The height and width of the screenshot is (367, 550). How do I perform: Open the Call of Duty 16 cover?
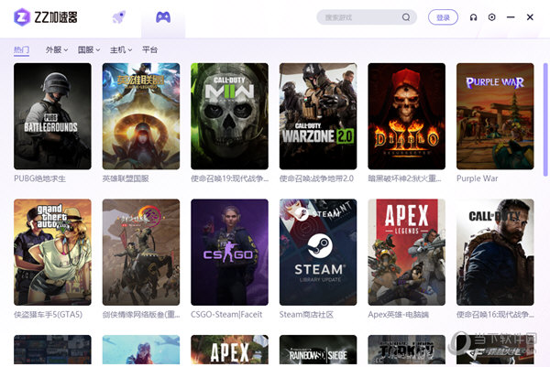tap(495, 252)
